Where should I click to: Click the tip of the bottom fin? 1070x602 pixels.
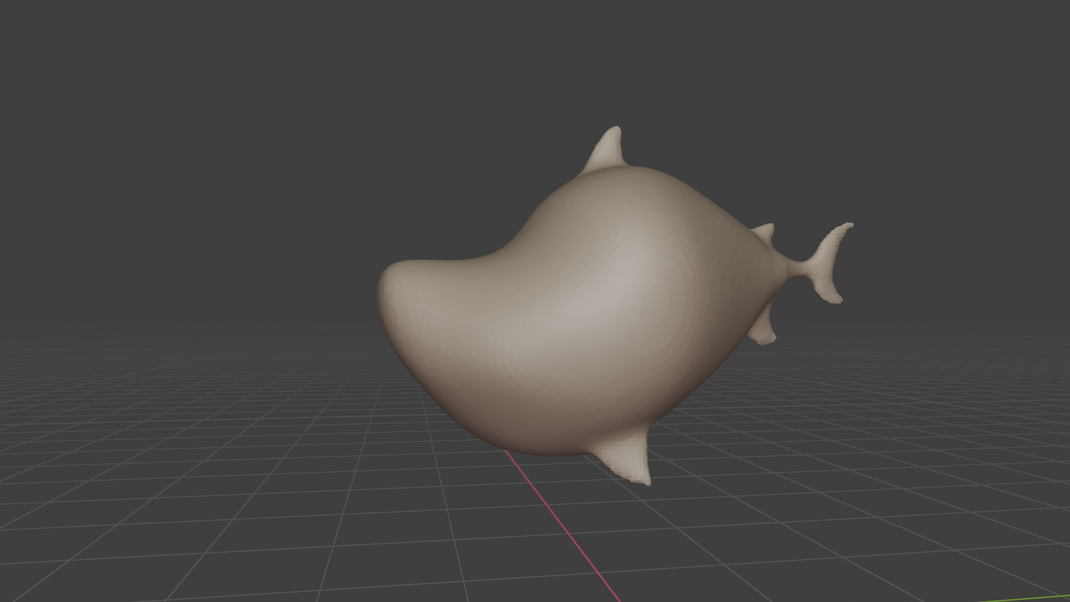coord(645,480)
